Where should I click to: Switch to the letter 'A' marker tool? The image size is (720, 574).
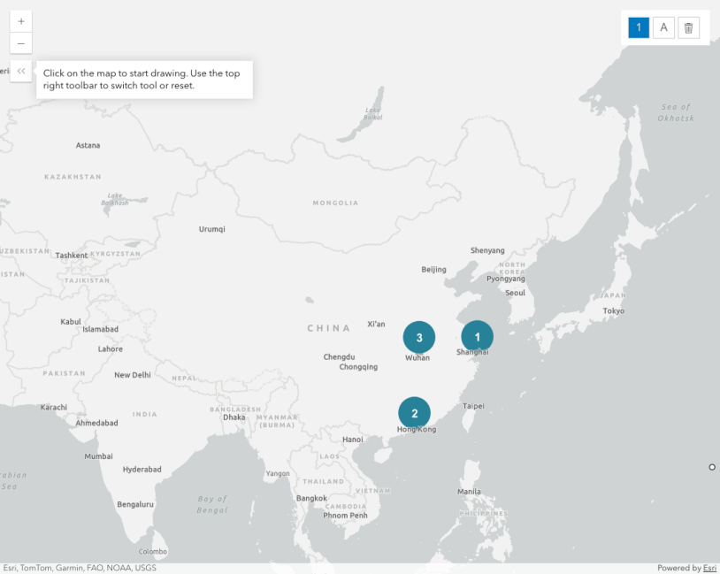[663, 27]
